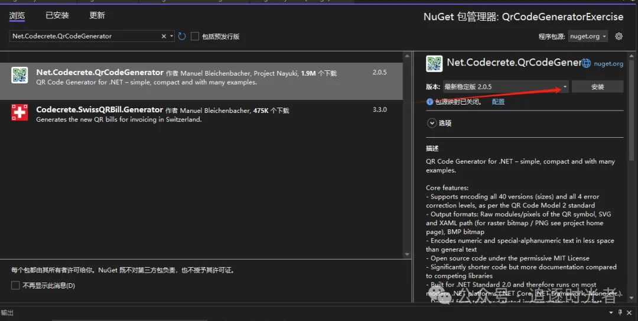Open the 版本 最新稳定版 2.0.5 dropdown
Image resolution: width=638 pixels, height=321 pixels.
pos(505,87)
